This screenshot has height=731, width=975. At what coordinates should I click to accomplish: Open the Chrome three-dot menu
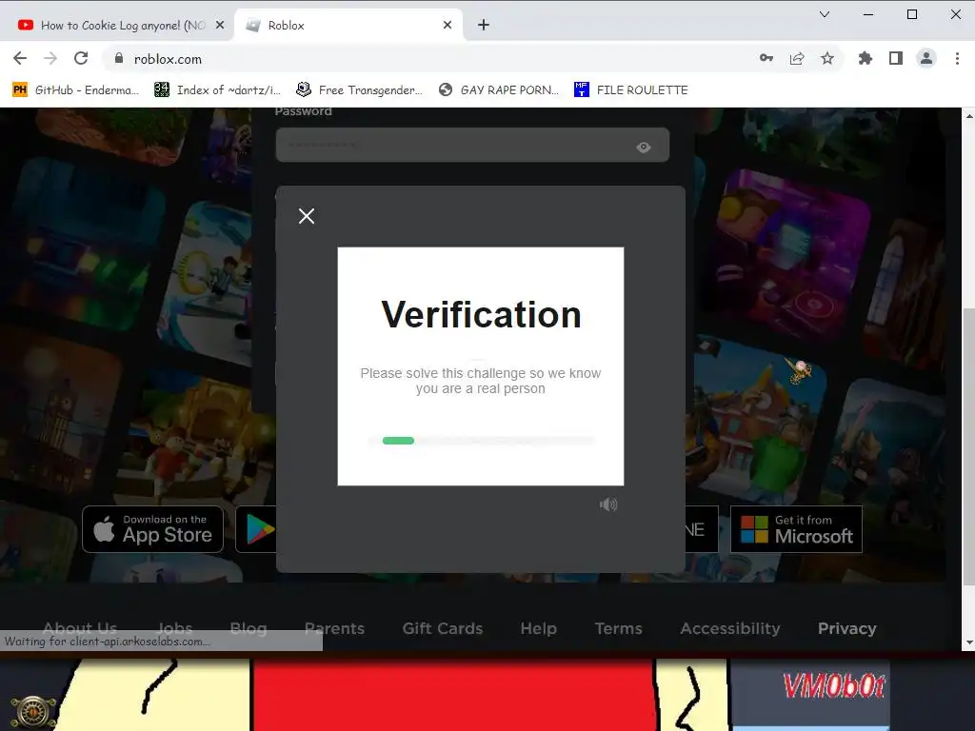point(957,58)
